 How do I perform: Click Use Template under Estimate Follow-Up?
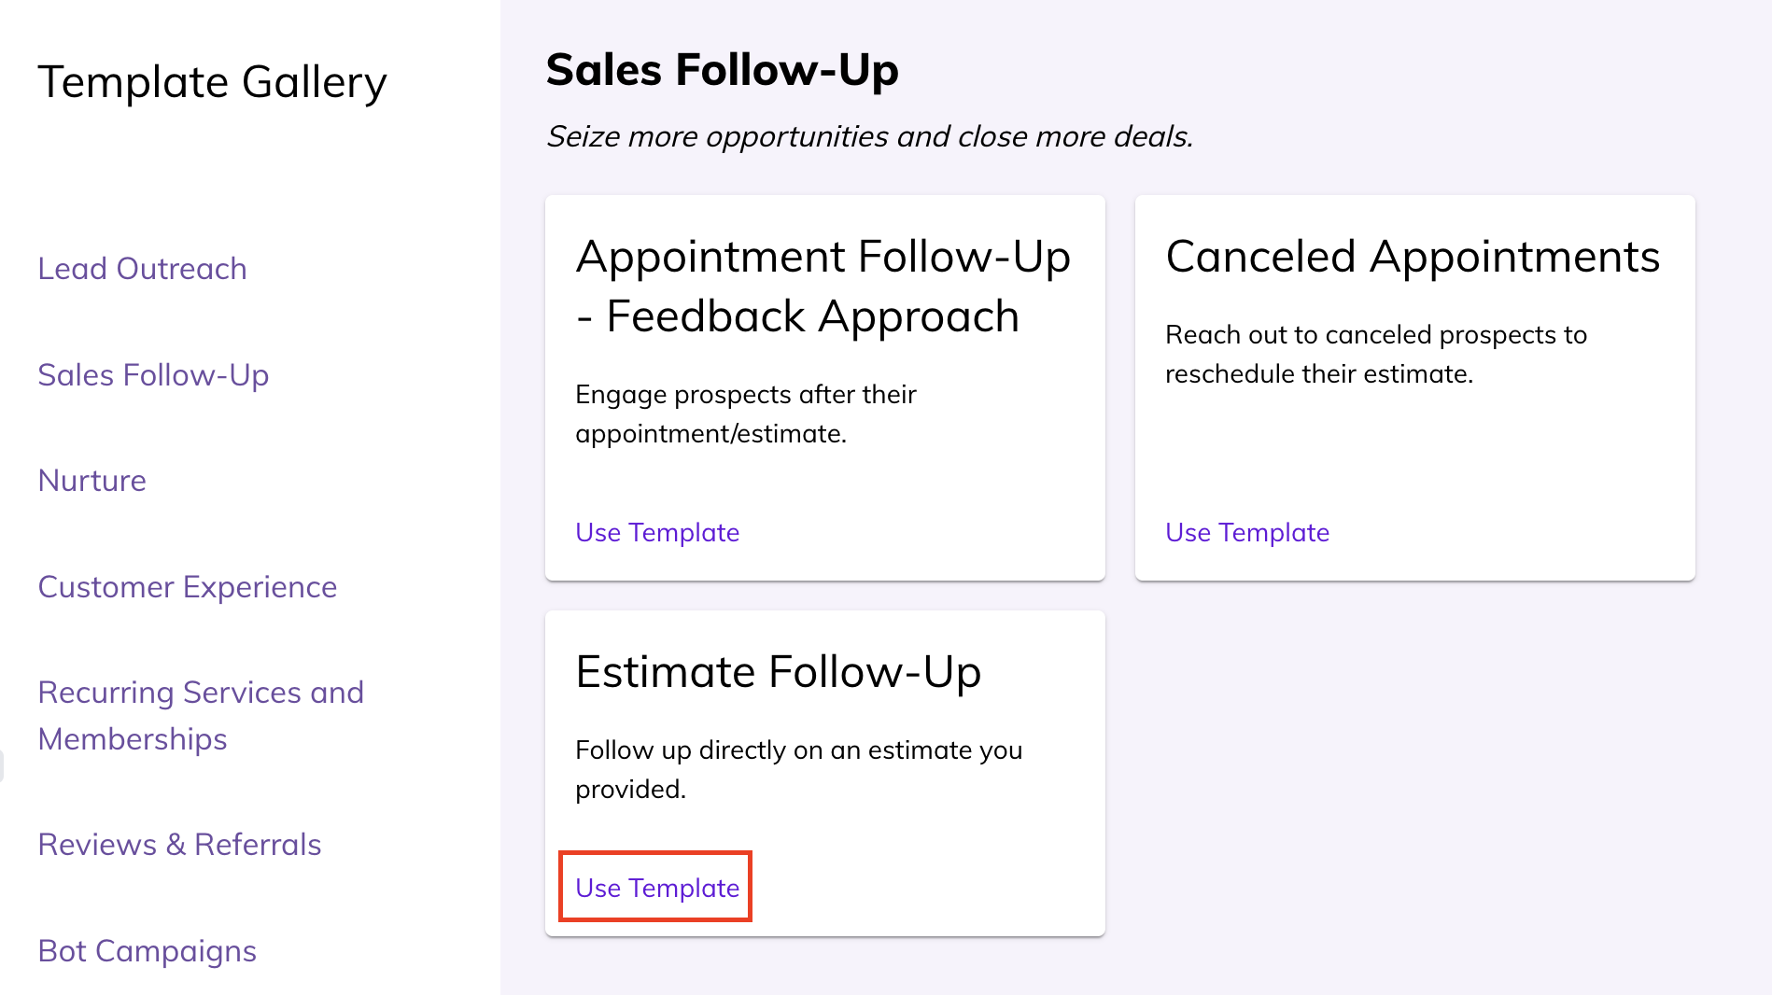tap(657, 888)
